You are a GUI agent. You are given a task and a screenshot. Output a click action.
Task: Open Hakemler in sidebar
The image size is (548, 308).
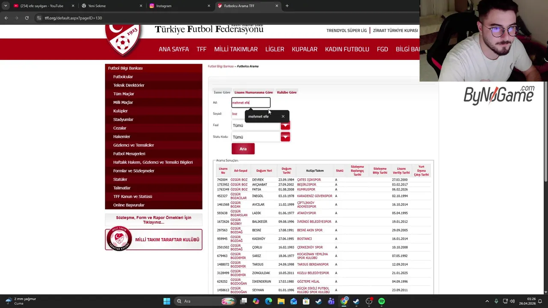(x=122, y=136)
